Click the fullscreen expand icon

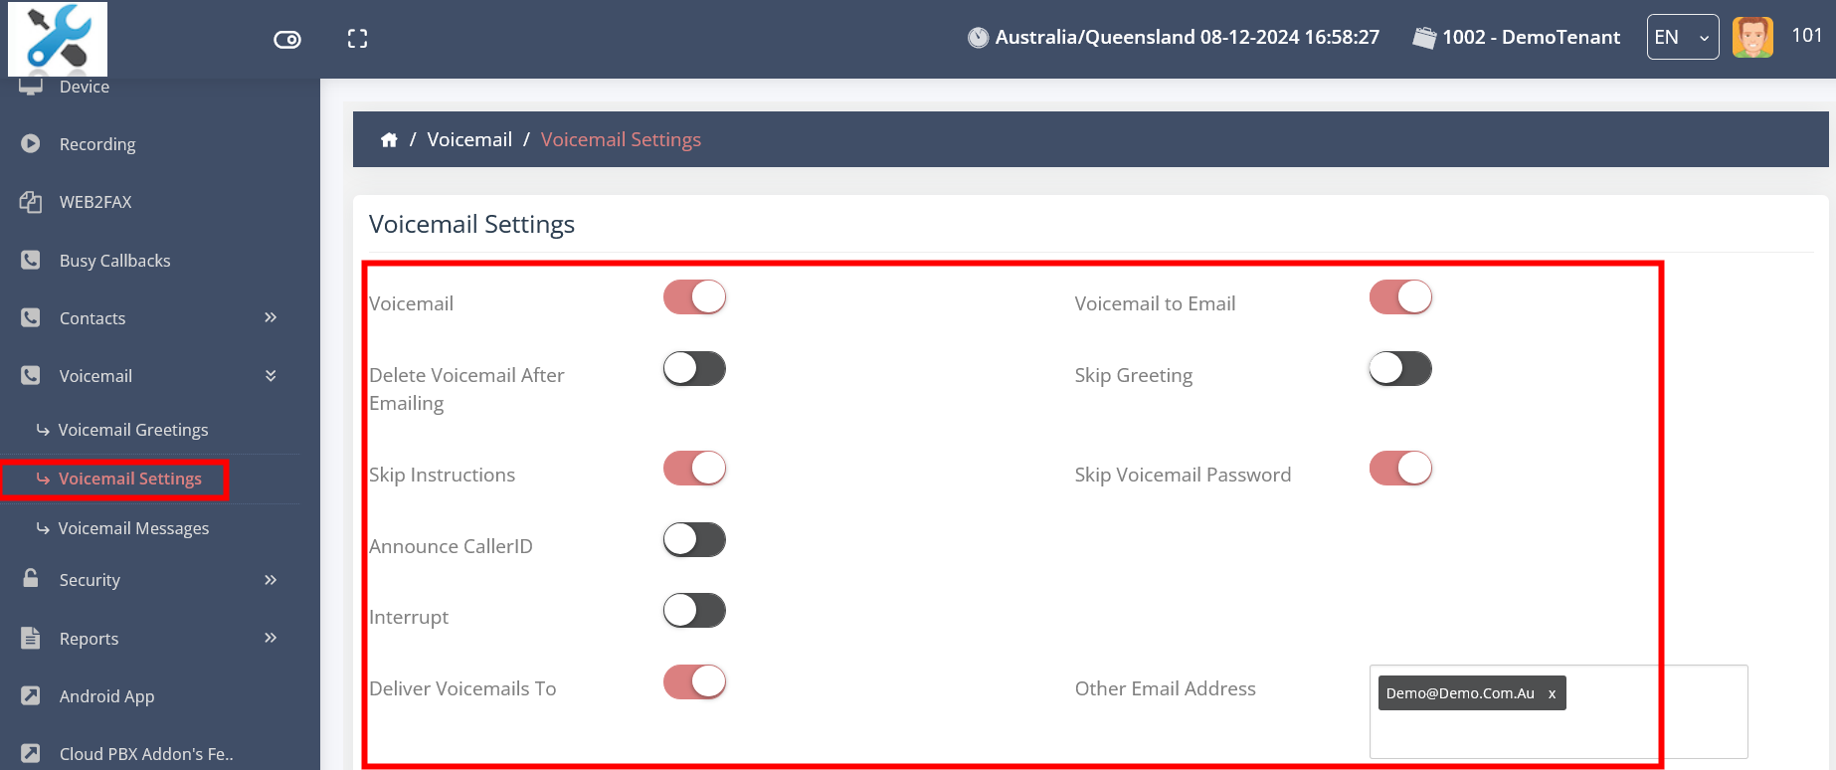click(x=357, y=39)
